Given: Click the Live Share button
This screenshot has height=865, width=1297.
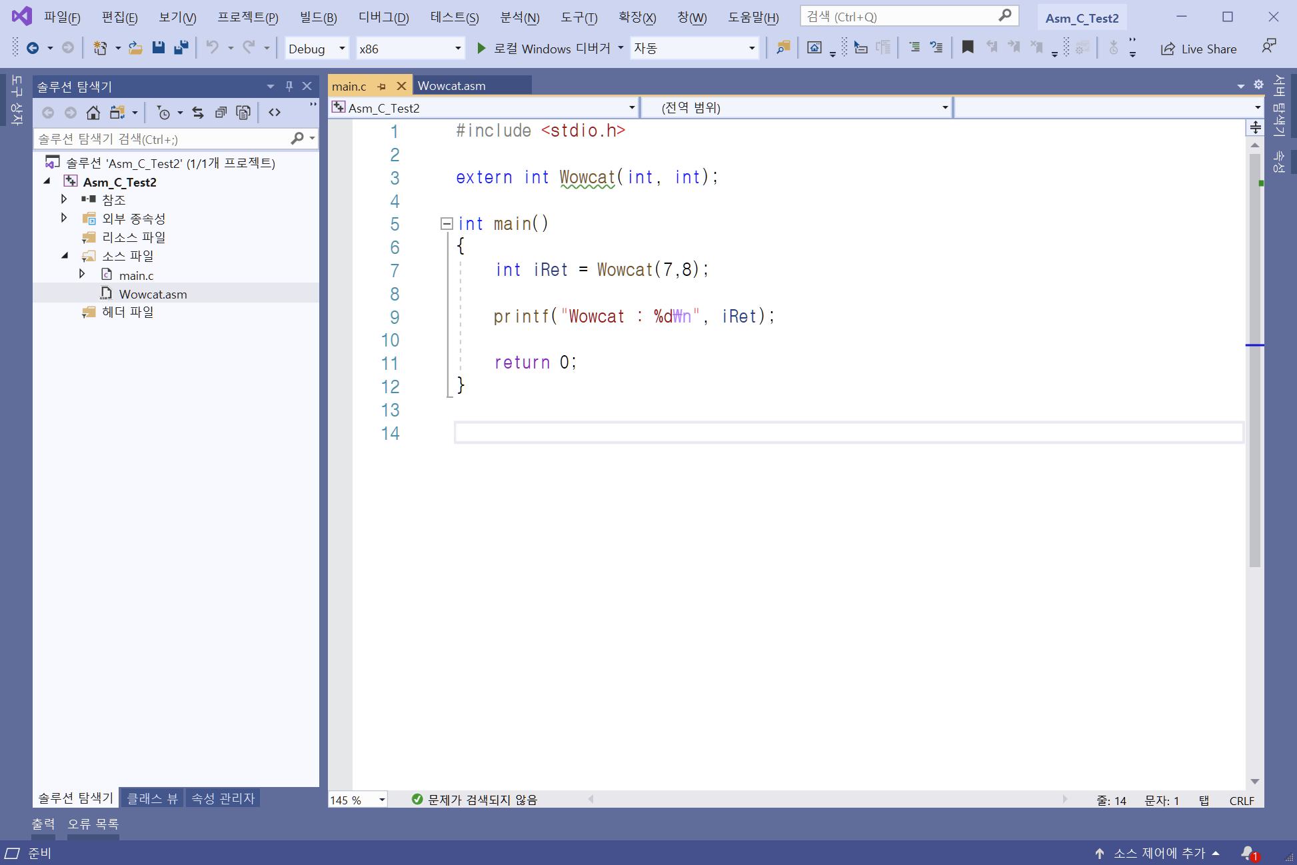Looking at the screenshot, I should (x=1198, y=49).
